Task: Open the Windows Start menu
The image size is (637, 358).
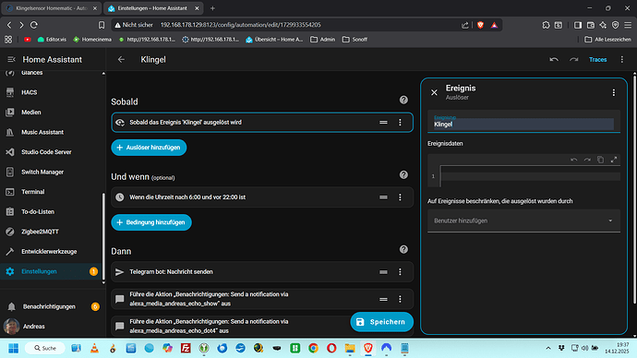Action: (x=13, y=348)
